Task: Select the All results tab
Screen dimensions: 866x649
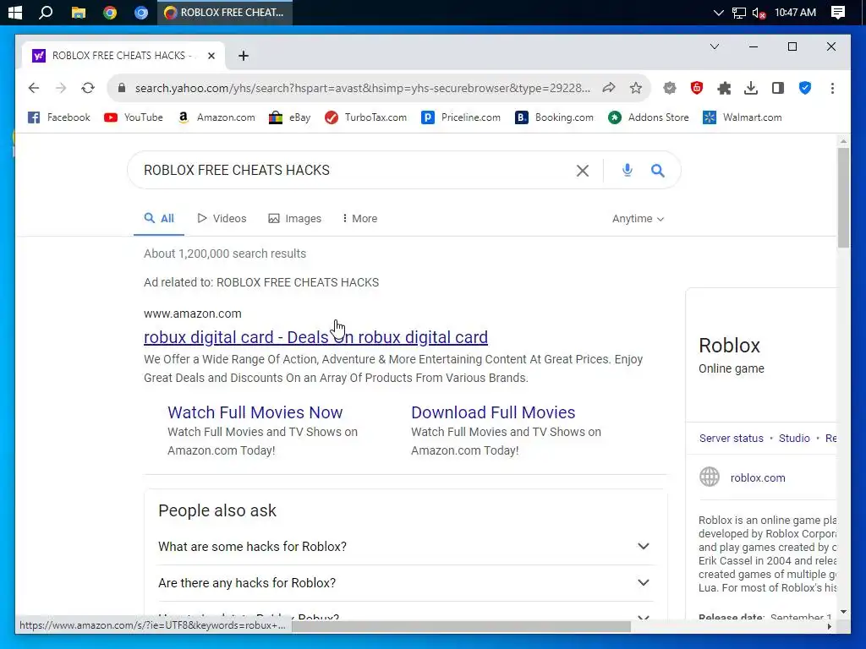Action: (158, 219)
